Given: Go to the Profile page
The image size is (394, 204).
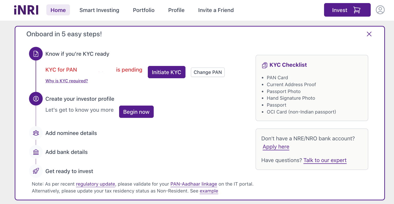Looking at the screenshot, I should point(176,10).
